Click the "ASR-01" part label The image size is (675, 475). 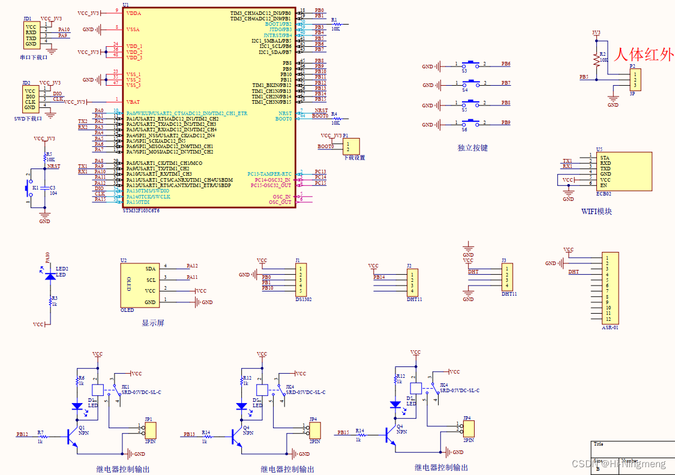610,327
